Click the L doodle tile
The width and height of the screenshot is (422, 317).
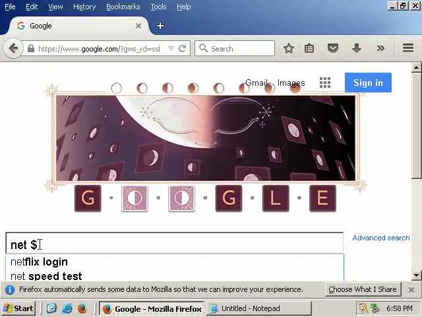pyautogui.click(x=276, y=198)
